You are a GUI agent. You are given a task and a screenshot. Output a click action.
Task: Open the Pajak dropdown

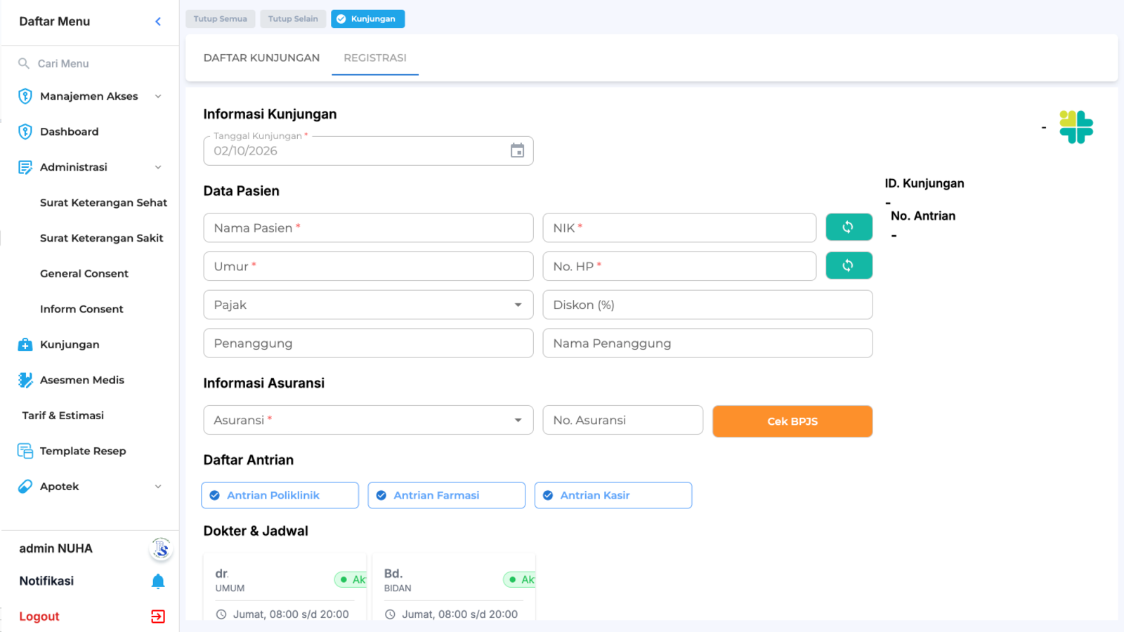(368, 305)
